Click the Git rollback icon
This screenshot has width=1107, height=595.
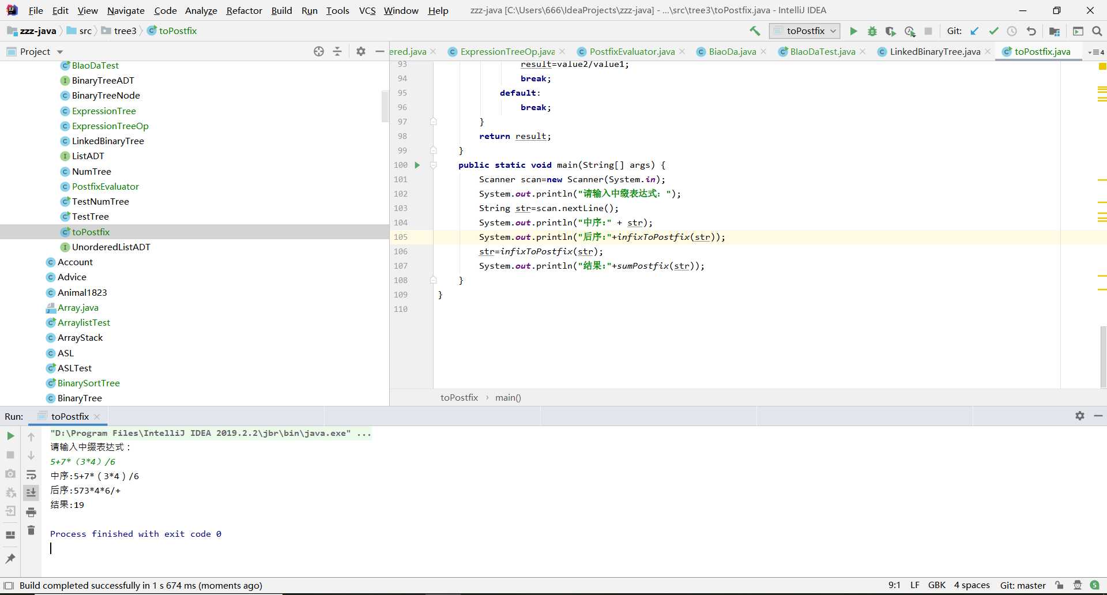click(x=1031, y=31)
